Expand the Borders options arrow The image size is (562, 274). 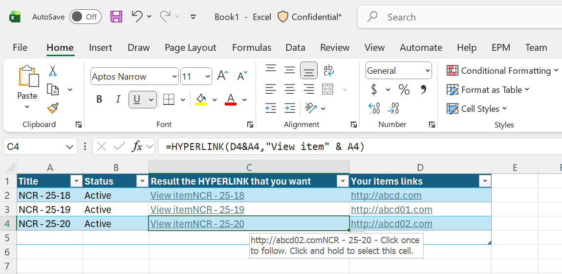(x=183, y=100)
